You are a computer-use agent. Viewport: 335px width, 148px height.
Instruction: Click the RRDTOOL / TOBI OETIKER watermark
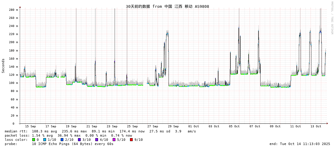click(x=332, y=18)
